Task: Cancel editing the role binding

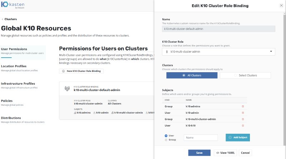Action: pyautogui.click(x=245, y=153)
